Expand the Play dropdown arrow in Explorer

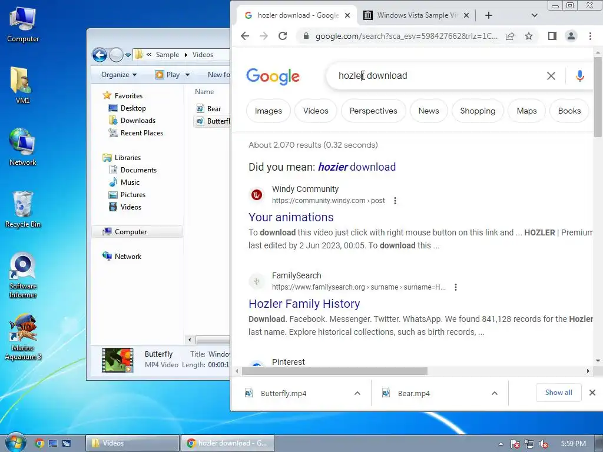tap(187, 75)
